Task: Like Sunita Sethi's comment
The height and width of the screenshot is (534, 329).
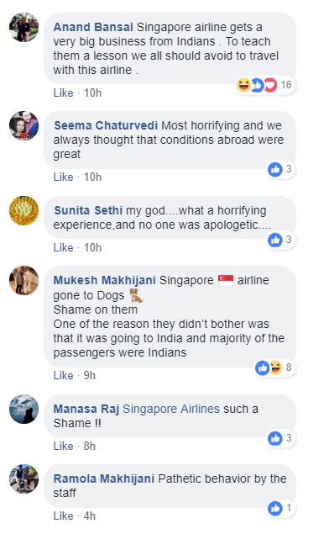Action: click(63, 247)
